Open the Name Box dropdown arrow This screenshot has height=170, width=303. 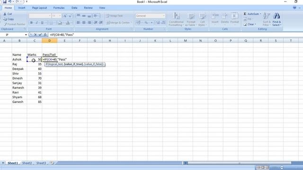[x=26, y=34]
